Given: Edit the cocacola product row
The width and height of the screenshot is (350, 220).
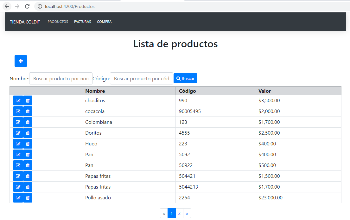Looking at the screenshot, I should [x=18, y=111].
